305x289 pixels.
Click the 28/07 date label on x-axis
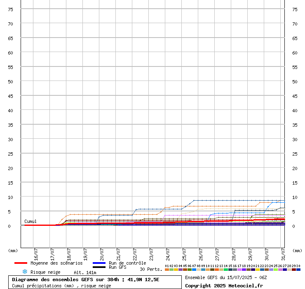(234, 254)
